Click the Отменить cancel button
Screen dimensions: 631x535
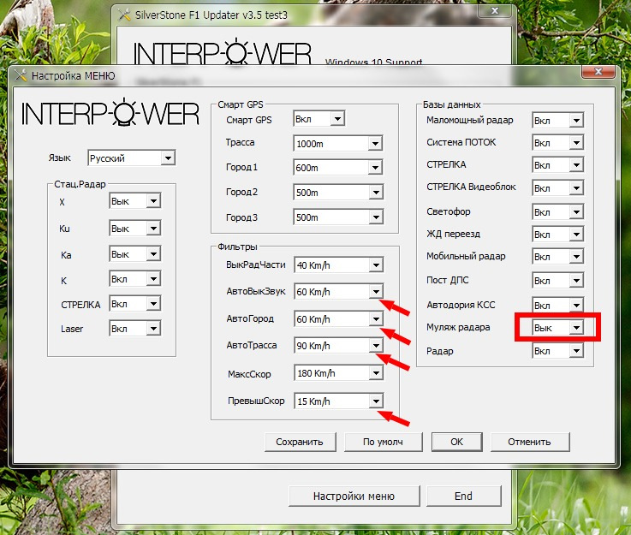tap(530, 442)
